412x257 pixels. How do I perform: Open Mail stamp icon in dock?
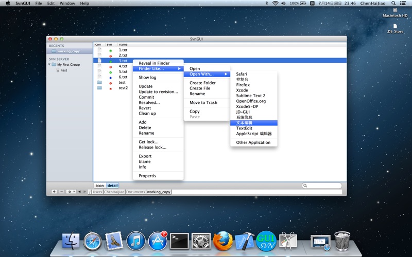pos(114,240)
